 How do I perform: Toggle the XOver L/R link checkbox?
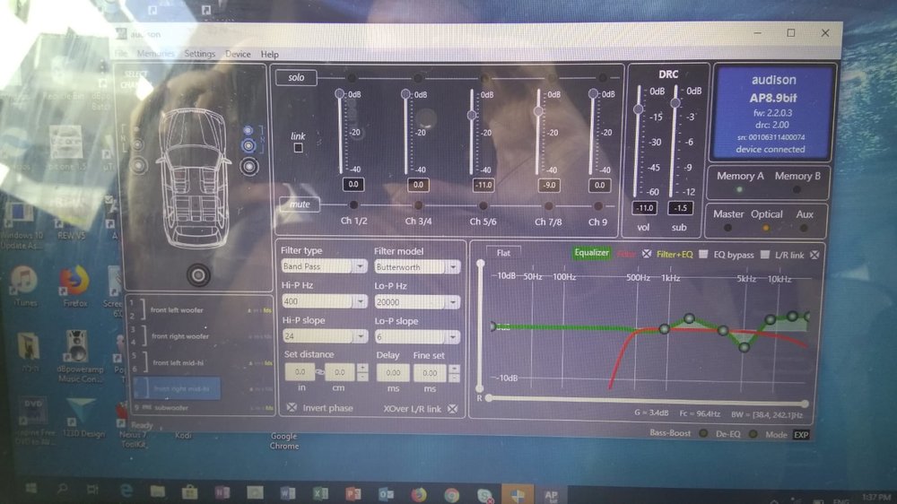coord(452,408)
